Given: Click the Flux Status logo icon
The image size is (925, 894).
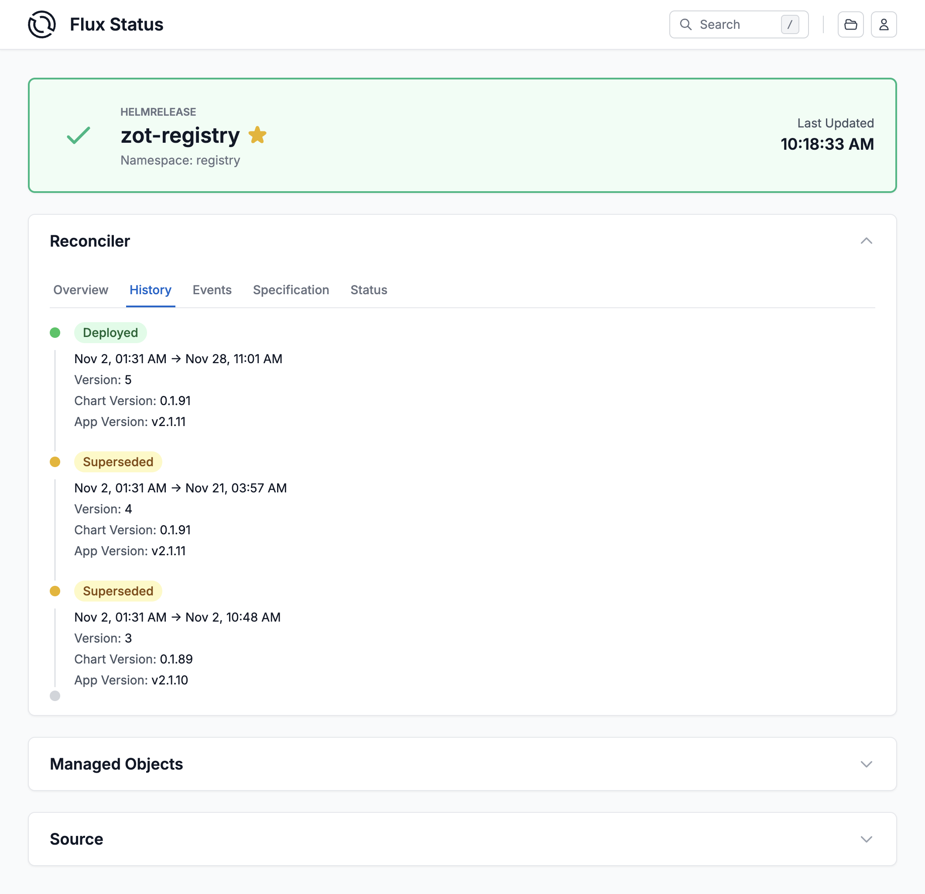Looking at the screenshot, I should (41, 24).
